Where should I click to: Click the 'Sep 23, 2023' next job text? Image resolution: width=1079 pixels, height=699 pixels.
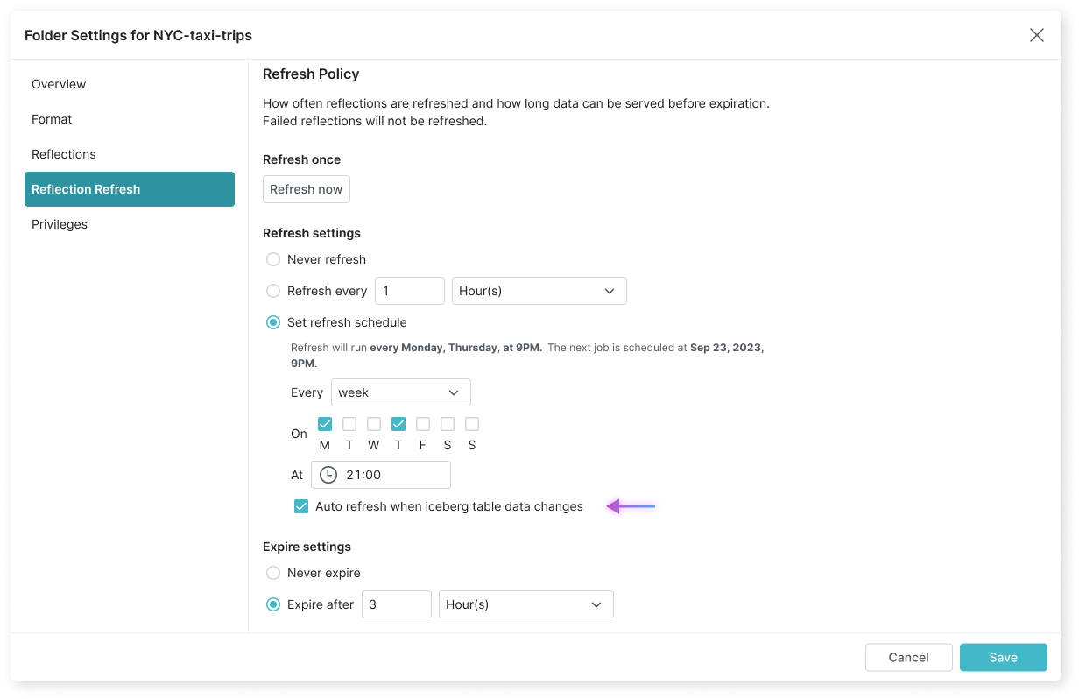[x=726, y=348]
